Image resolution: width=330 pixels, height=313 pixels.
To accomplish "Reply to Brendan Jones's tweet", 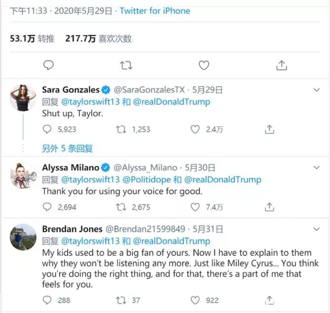I will tap(47, 300).
